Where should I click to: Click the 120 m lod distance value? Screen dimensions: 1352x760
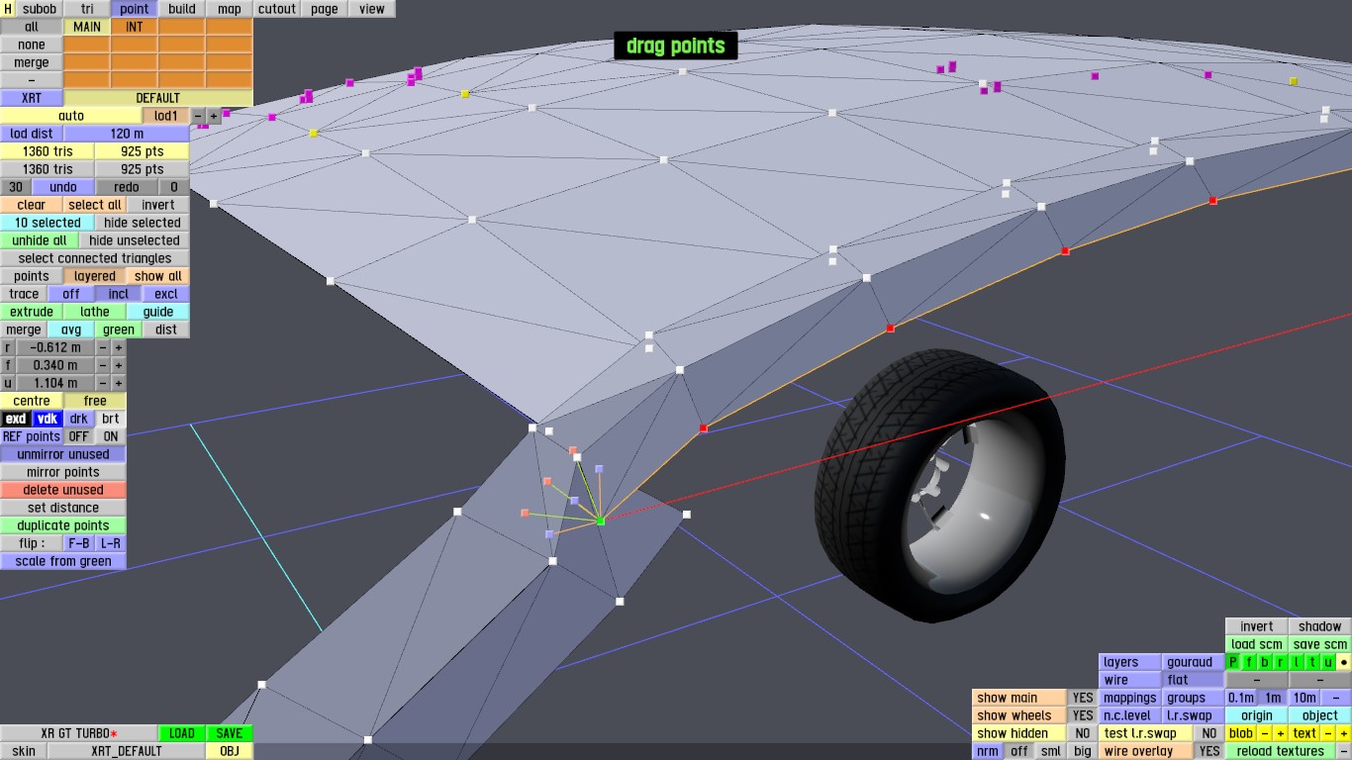pos(127,134)
